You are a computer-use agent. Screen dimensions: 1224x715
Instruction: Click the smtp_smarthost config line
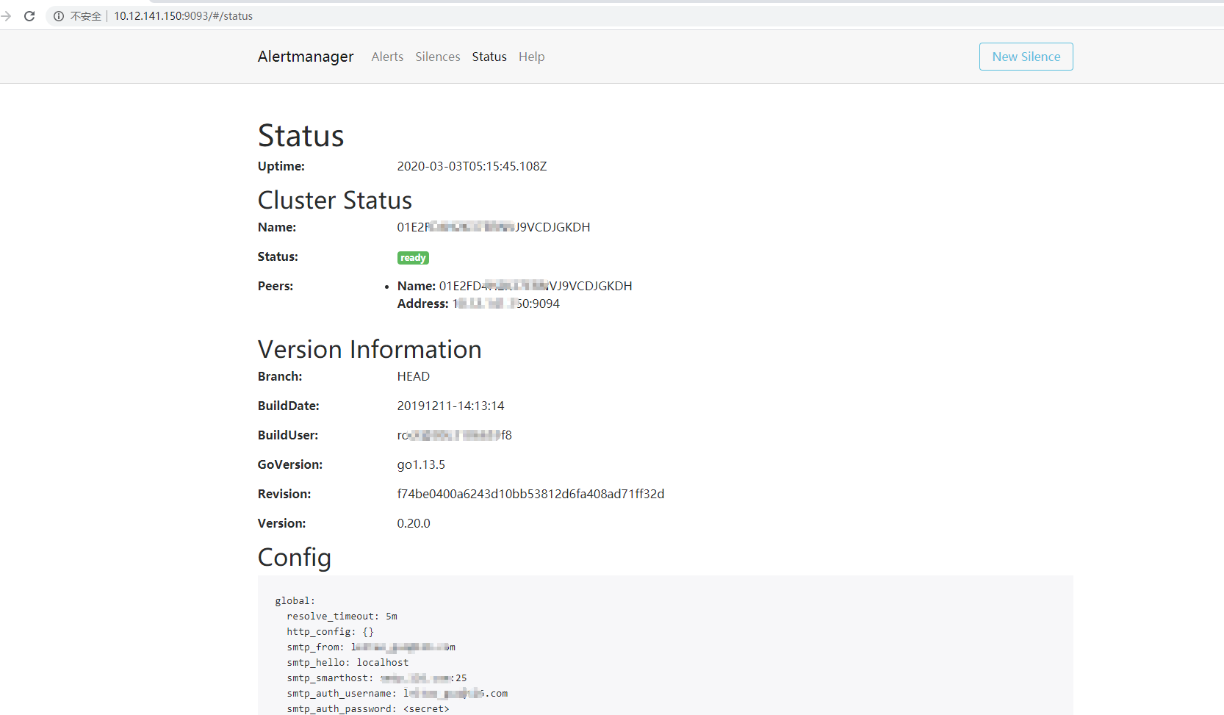377,678
